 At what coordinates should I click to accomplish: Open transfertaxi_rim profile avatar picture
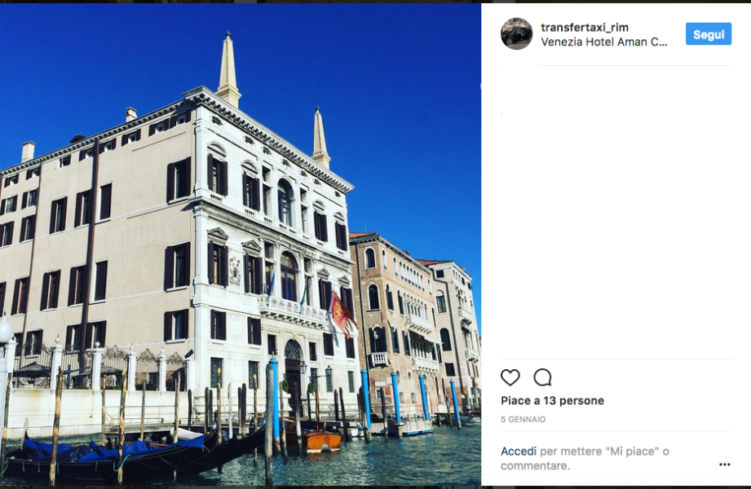(x=516, y=33)
